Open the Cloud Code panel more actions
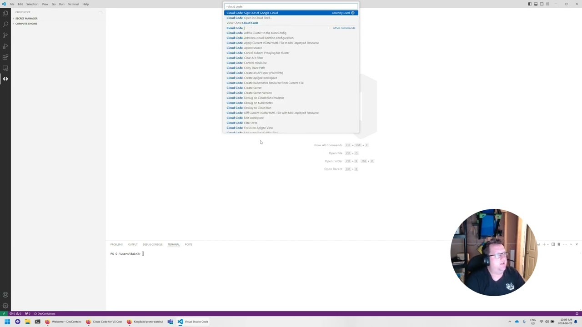The height and width of the screenshot is (327, 582). coord(100,12)
